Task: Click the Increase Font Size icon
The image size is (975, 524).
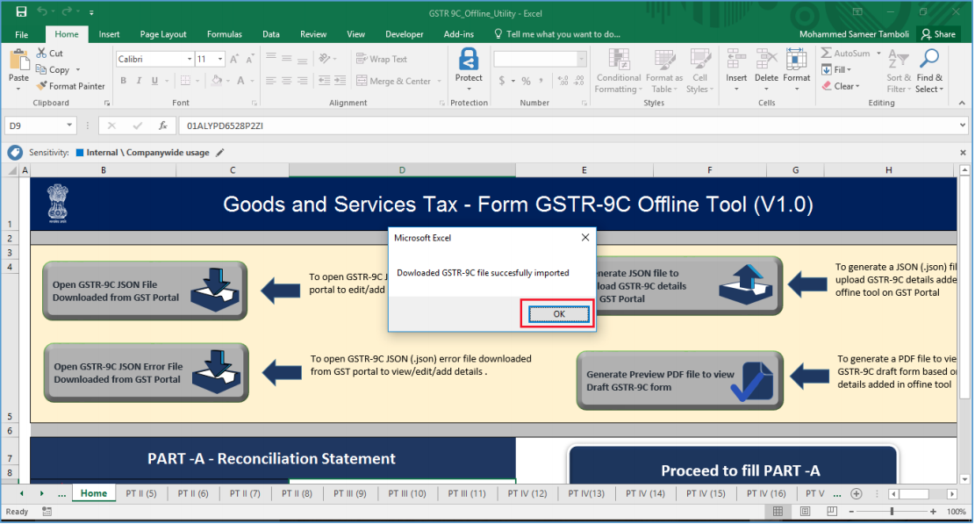Action: pos(234,59)
